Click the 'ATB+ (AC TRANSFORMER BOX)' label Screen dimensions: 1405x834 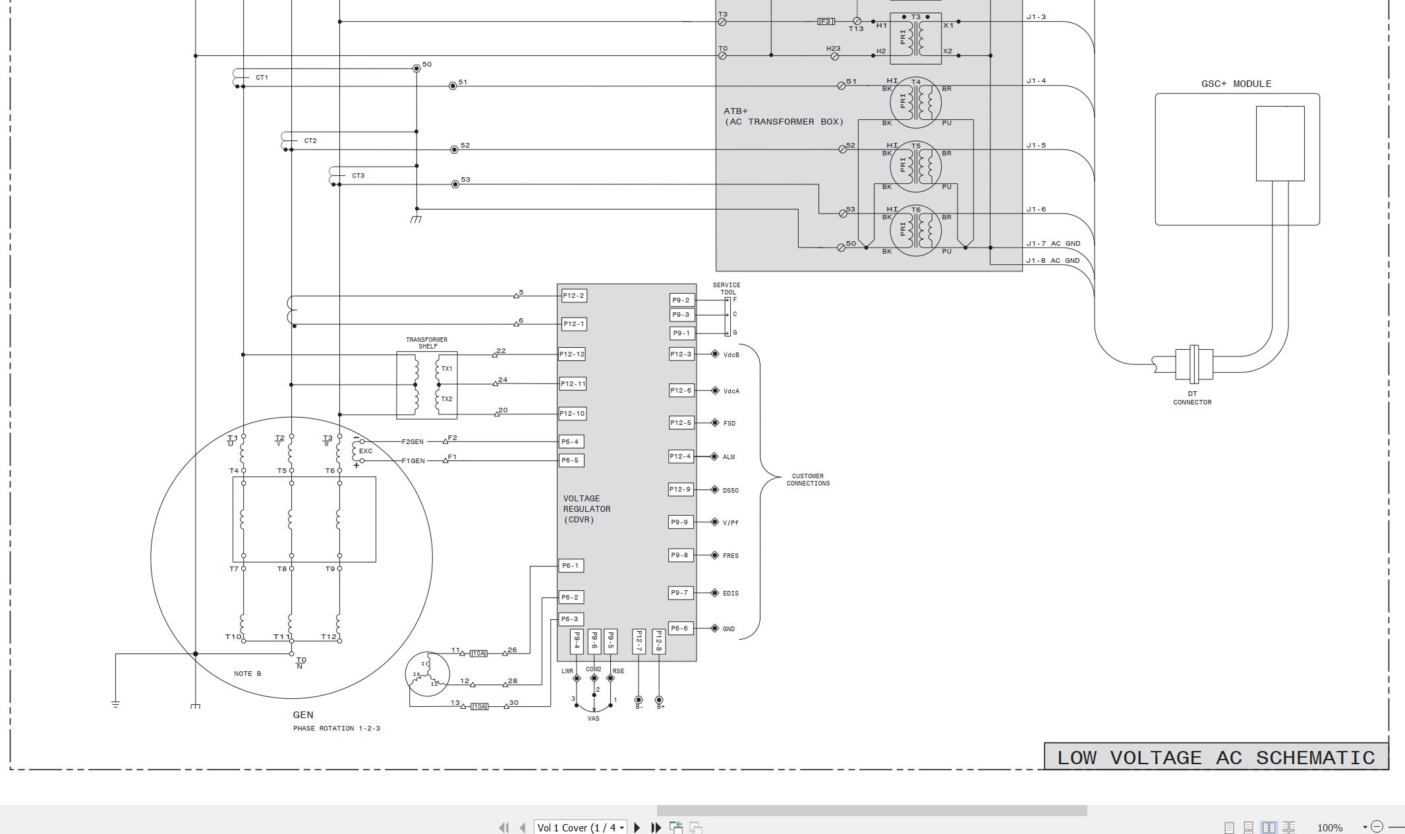tap(784, 117)
